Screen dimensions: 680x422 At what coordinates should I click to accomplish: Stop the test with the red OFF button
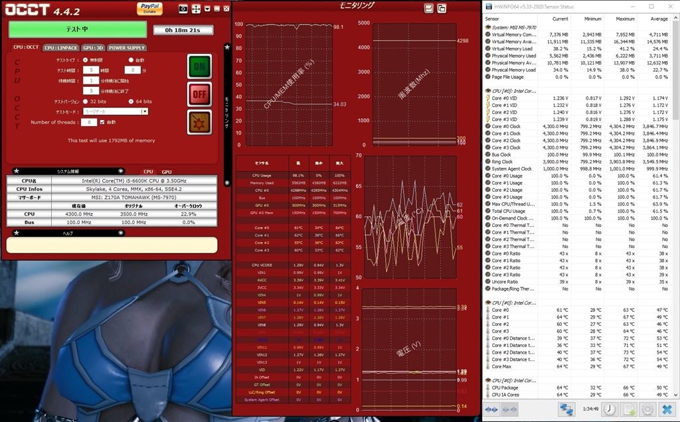pyautogui.click(x=199, y=94)
